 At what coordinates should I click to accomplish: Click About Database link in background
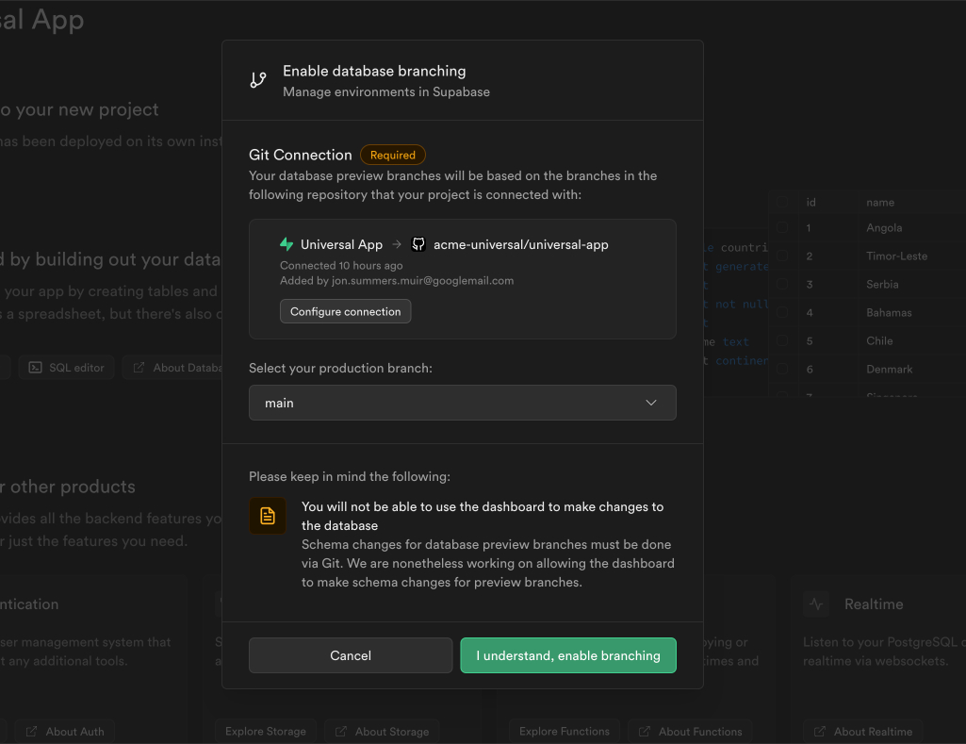point(172,368)
